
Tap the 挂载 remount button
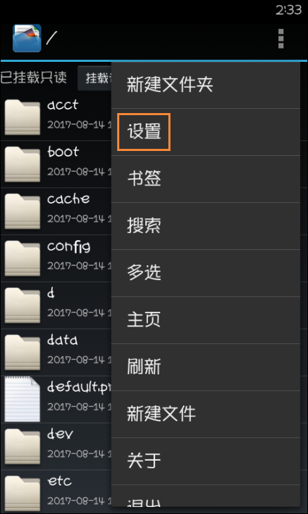point(95,78)
